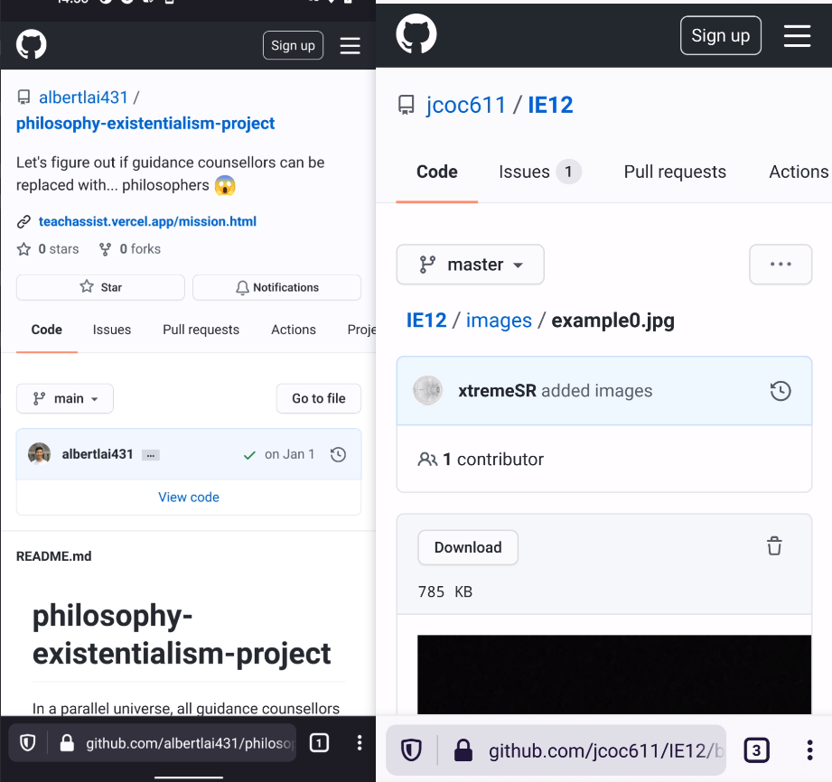Click Sign up in left GitHub page
This screenshot has height=782, width=832.
tap(293, 46)
